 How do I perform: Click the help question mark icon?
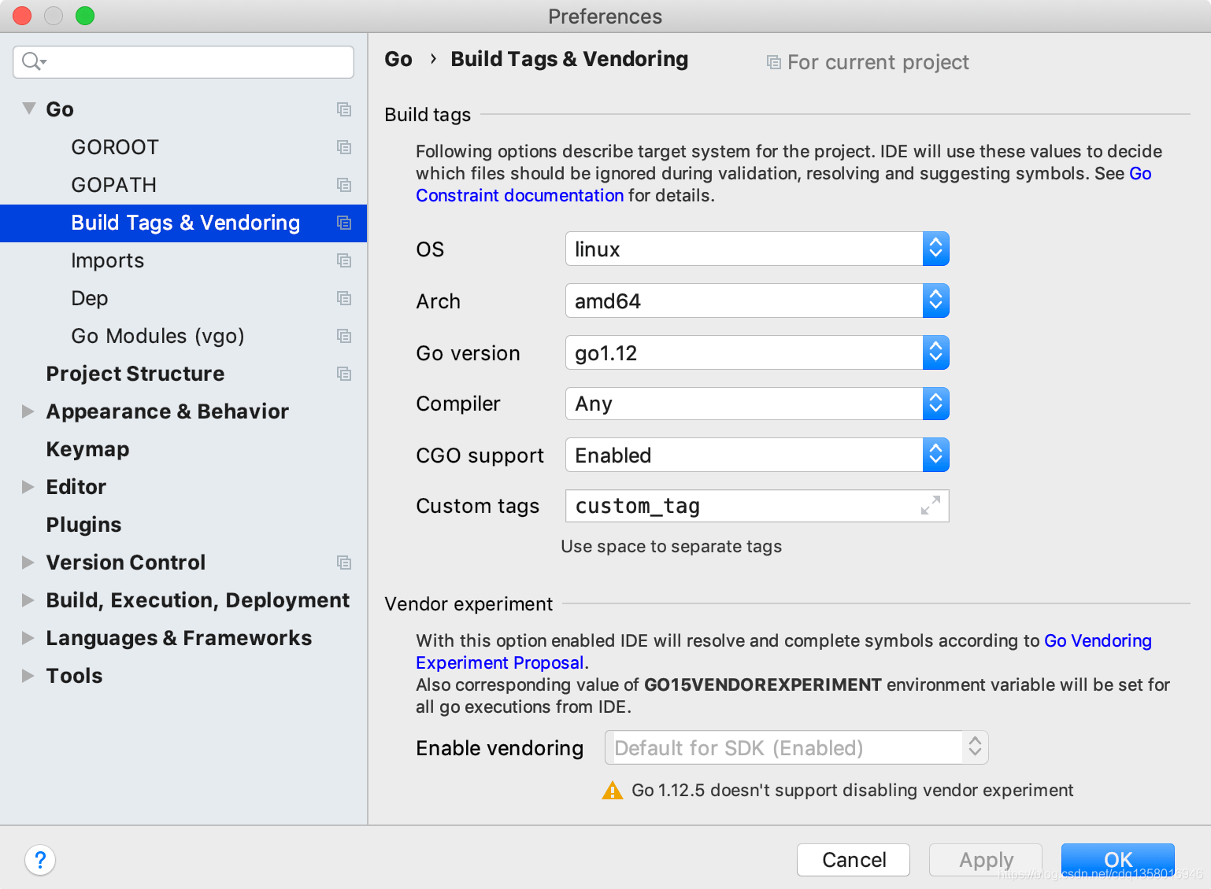[x=40, y=860]
